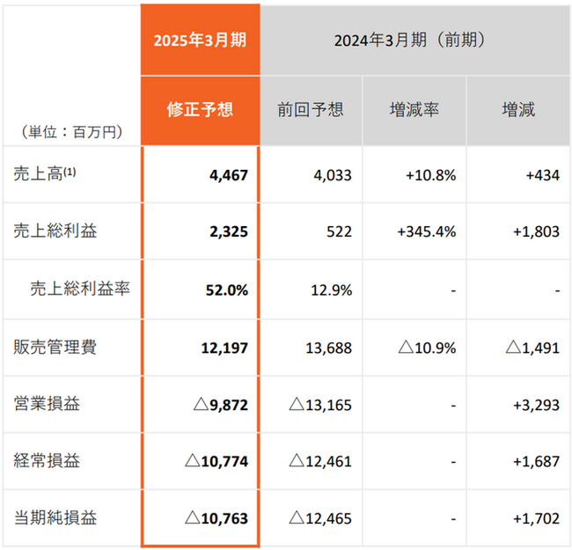572x550 pixels.
Task: Click the 増減率 column header
Action: coord(414,111)
